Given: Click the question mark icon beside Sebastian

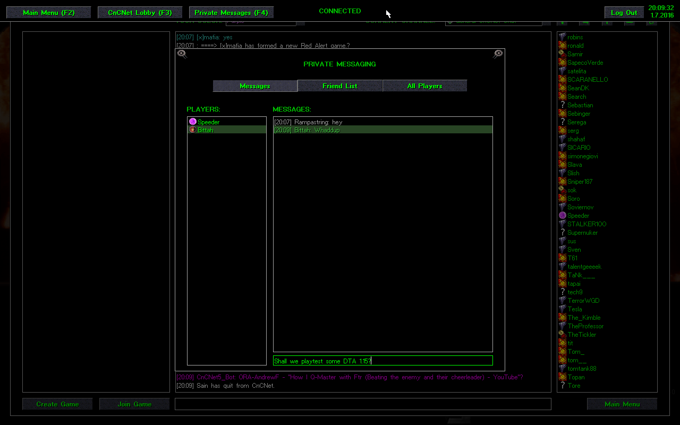Looking at the screenshot, I should [x=562, y=105].
